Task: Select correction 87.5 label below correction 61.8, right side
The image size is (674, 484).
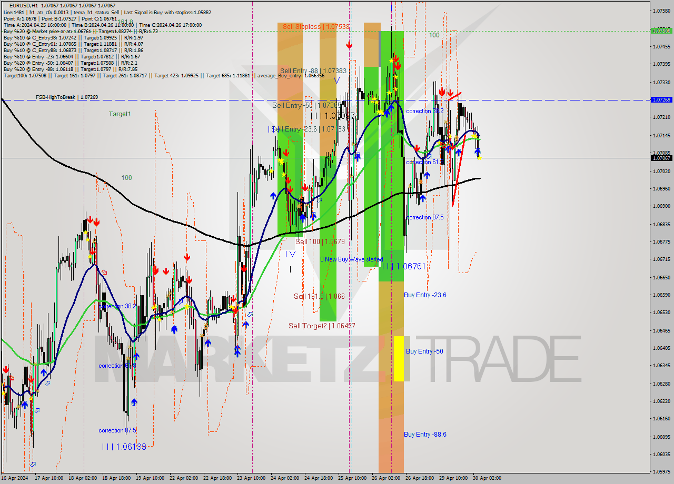Action: point(424,217)
